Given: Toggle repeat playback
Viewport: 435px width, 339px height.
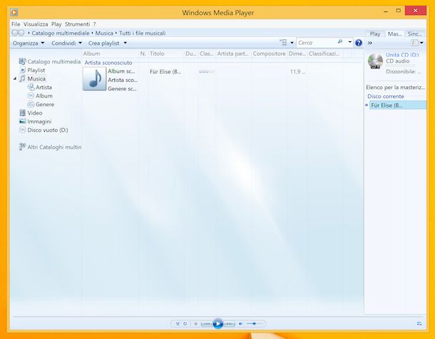Looking at the screenshot, I should click(185, 323).
